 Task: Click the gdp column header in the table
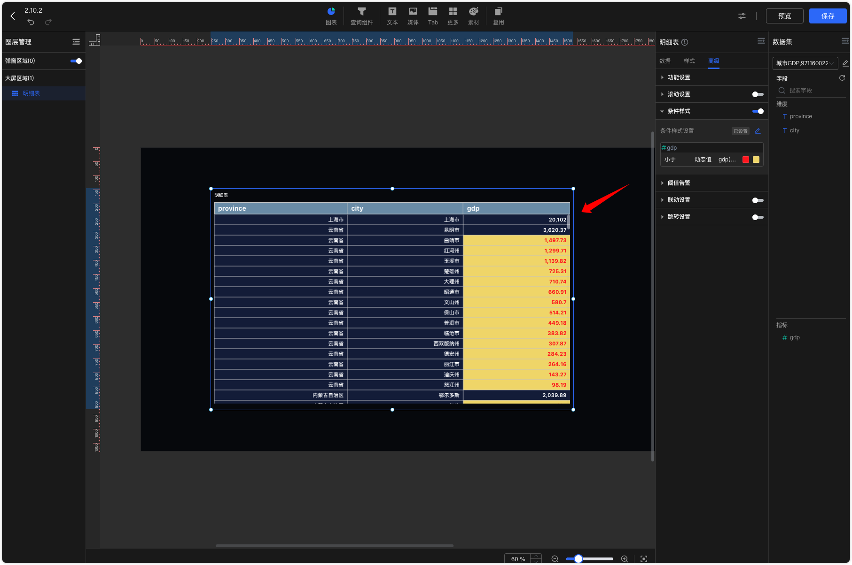pyautogui.click(x=516, y=208)
